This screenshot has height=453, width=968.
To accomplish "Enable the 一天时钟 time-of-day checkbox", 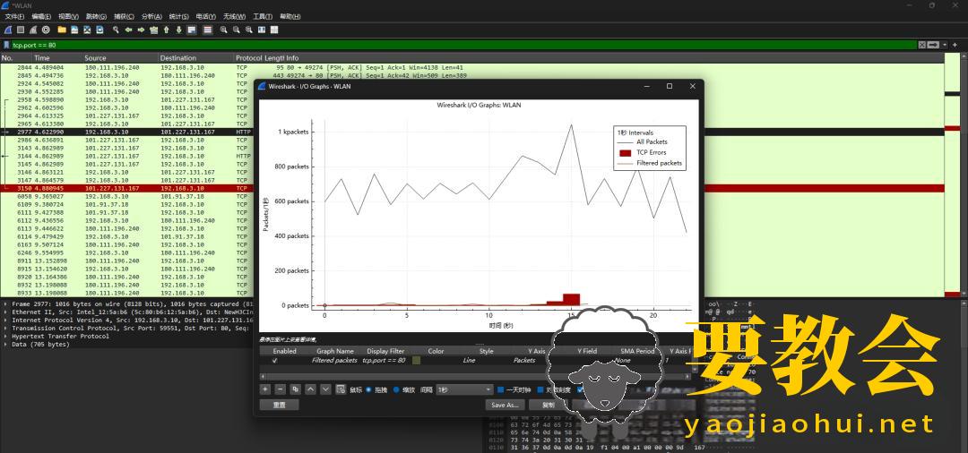I will (501, 389).
